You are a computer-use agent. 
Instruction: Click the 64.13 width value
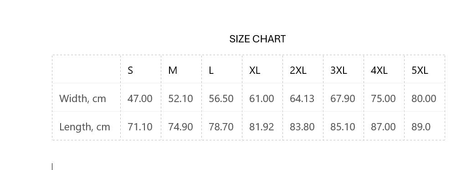[302, 99]
